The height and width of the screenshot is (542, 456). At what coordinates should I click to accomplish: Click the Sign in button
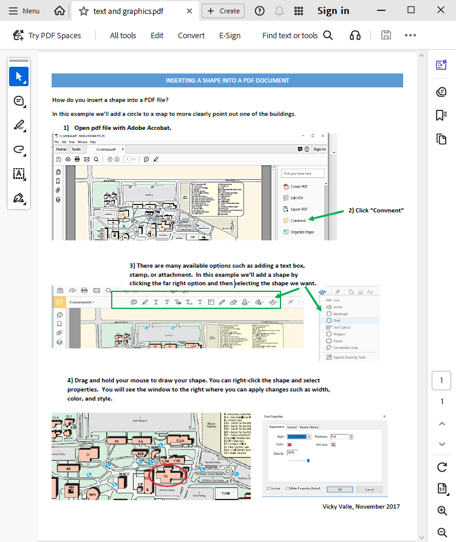[333, 11]
